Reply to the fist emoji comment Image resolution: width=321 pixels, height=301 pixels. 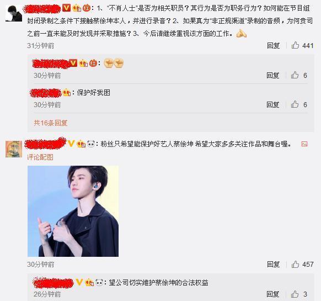coord(272,75)
